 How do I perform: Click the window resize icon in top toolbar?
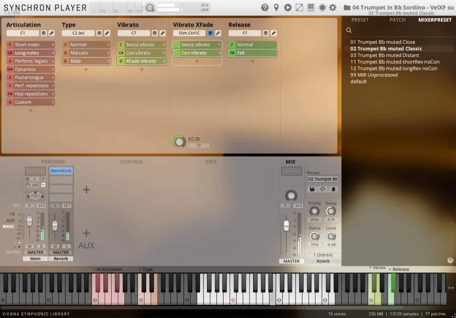click(x=299, y=7)
